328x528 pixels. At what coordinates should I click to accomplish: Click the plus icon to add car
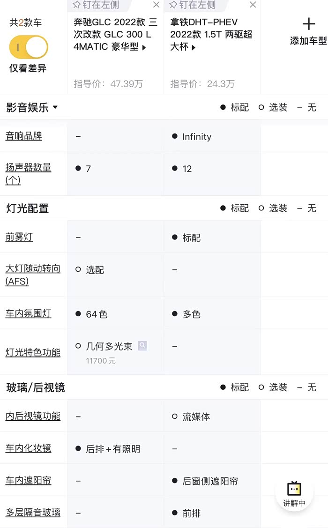[308, 24]
